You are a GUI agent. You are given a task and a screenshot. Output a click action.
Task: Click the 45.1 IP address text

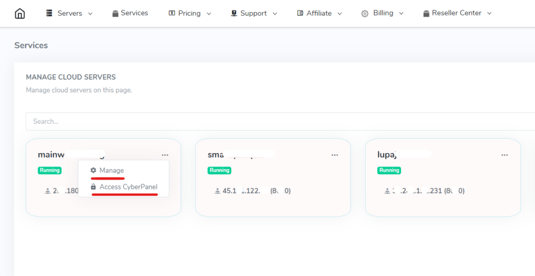257,191
